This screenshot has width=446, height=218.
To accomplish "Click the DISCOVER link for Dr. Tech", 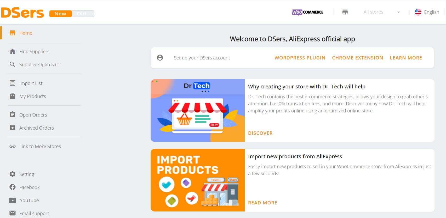I will (x=260, y=133).
